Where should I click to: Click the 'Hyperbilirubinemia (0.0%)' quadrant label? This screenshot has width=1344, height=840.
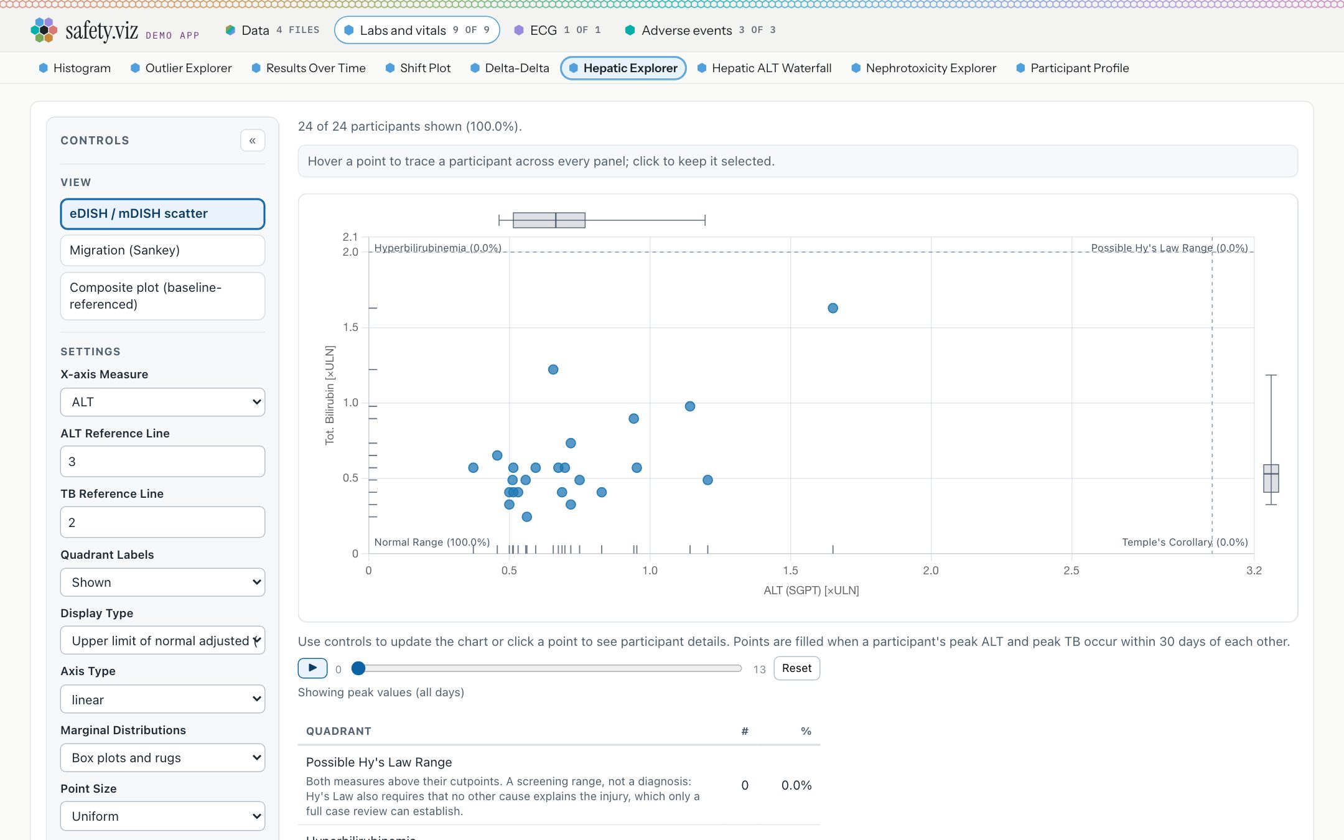[438, 248]
